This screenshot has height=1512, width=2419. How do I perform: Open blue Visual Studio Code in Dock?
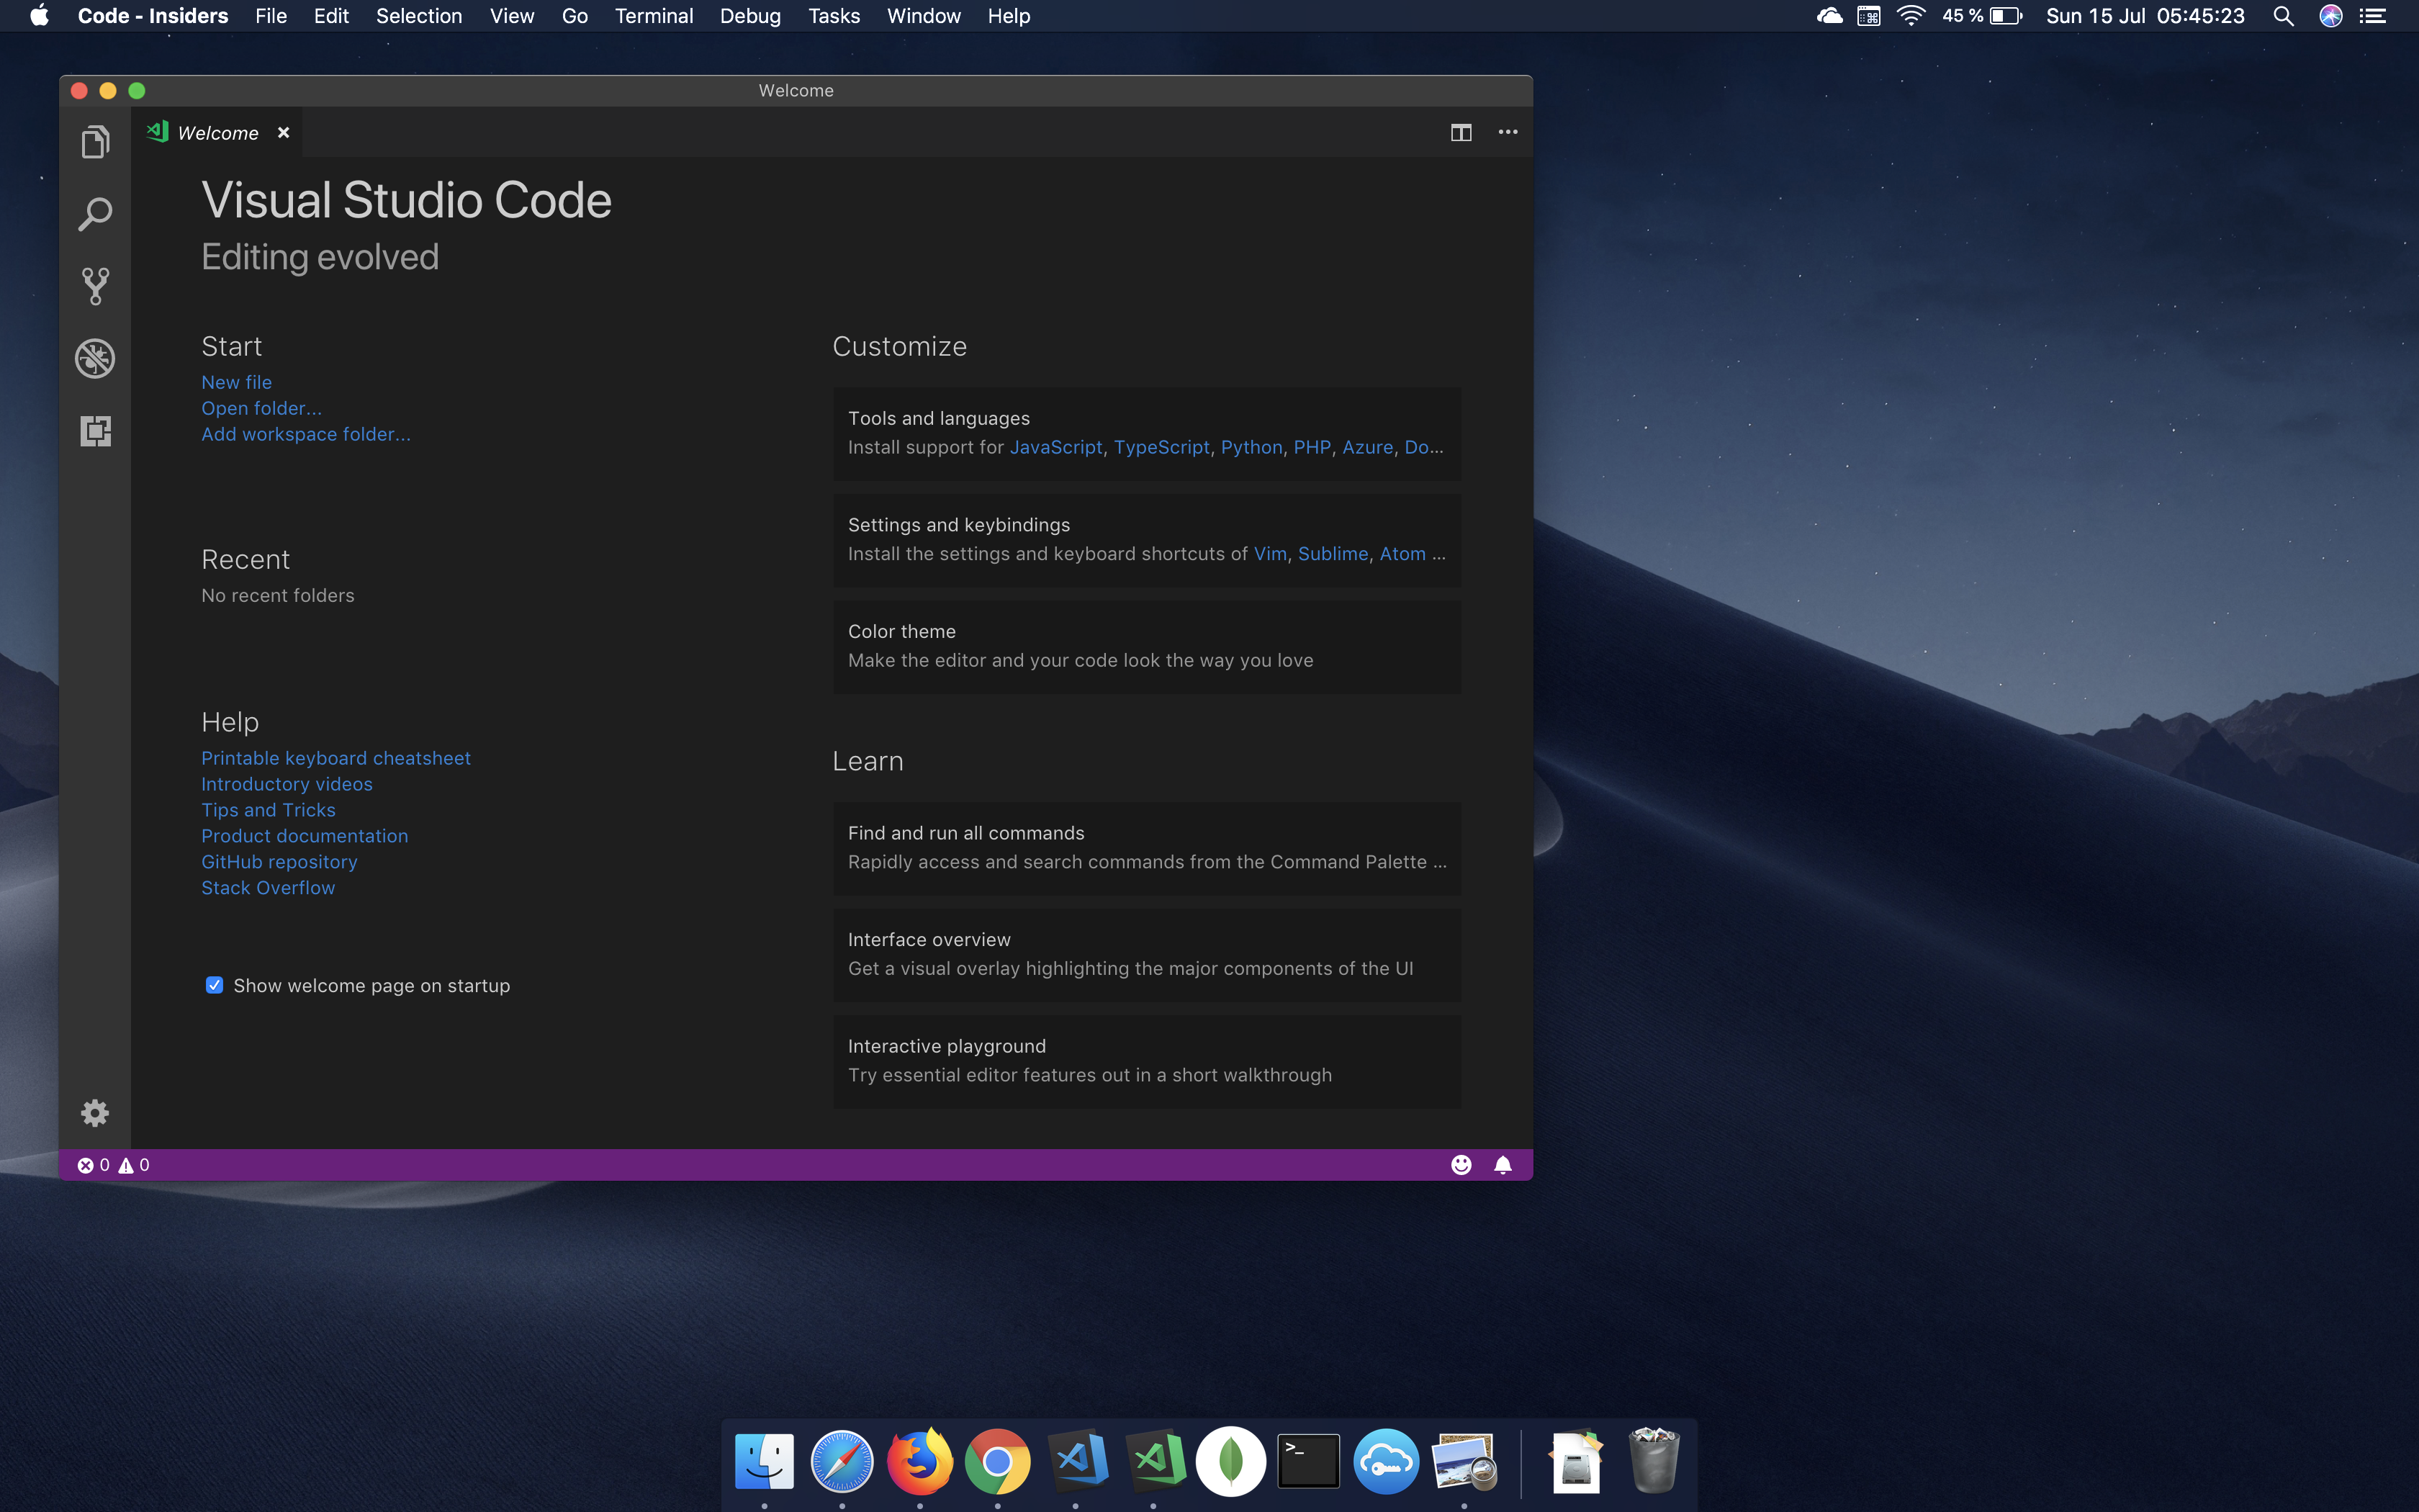coord(1076,1461)
